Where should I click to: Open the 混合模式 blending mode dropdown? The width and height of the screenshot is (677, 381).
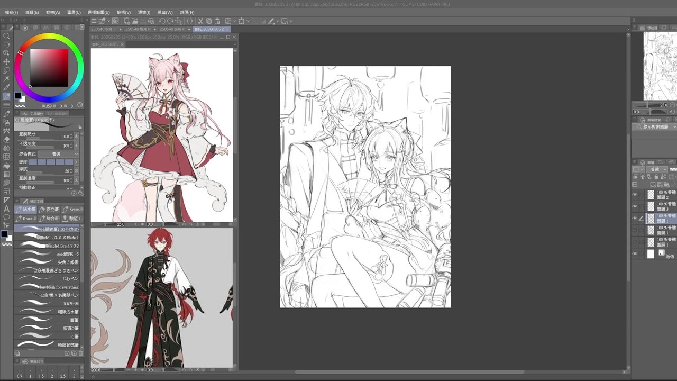coord(58,154)
